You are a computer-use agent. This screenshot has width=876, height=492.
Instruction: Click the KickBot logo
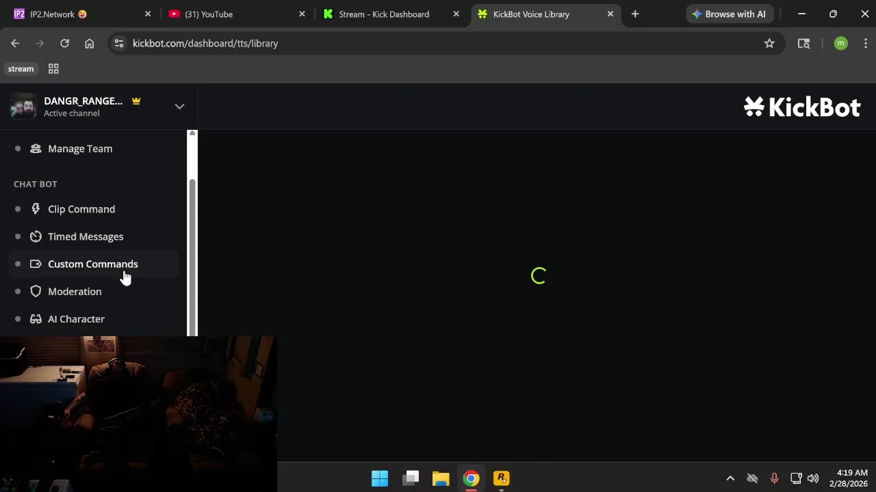pyautogui.click(x=802, y=107)
